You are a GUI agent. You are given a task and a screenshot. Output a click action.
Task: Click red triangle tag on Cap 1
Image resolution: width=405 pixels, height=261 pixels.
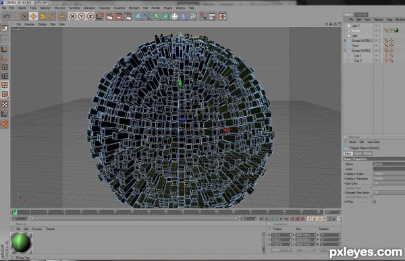(x=387, y=56)
